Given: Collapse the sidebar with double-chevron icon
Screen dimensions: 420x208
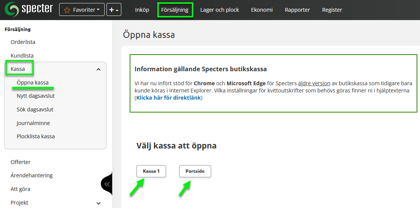Looking at the screenshot, I should pos(107,184).
